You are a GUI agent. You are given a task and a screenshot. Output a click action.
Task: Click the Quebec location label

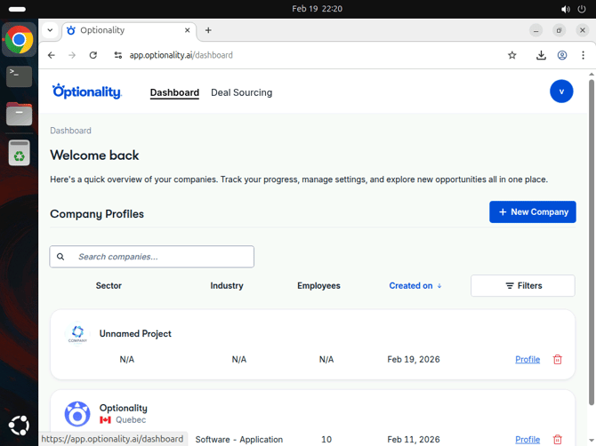(x=131, y=420)
